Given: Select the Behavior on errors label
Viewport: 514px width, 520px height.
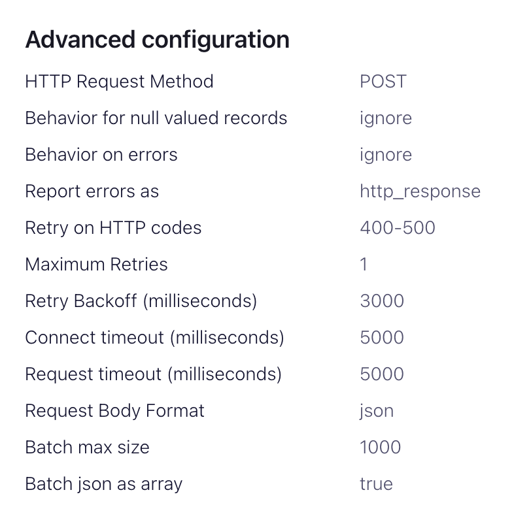Looking at the screenshot, I should (x=101, y=155).
